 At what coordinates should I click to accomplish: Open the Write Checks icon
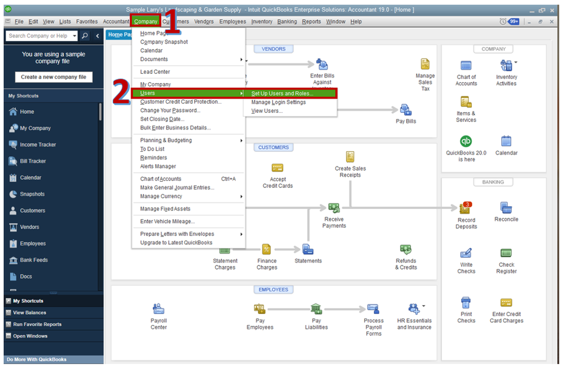click(465, 253)
